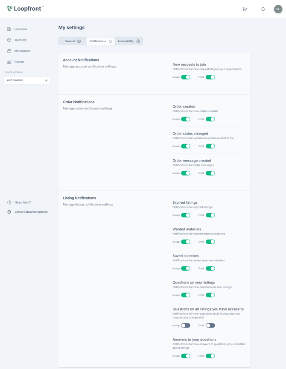
Task: Enable In App for Questions on all listings
Action: pyautogui.click(x=186, y=325)
